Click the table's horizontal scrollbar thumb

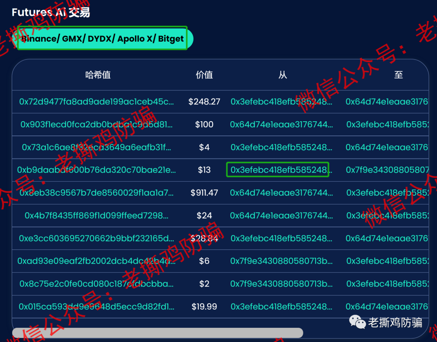click(x=158, y=333)
